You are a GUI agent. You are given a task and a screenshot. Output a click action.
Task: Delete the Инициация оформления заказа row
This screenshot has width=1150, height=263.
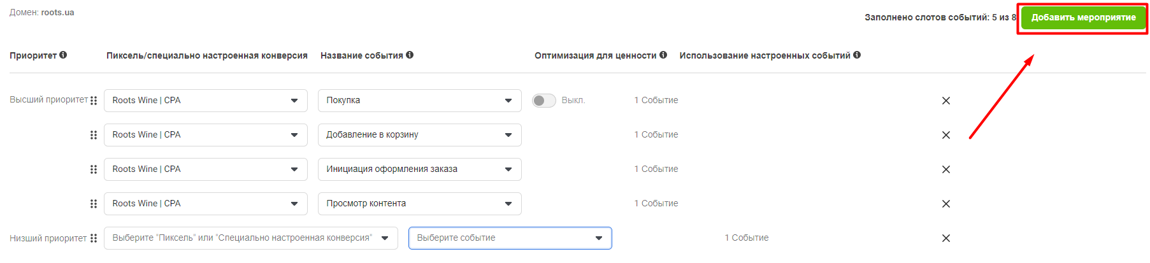click(x=945, y=169)
